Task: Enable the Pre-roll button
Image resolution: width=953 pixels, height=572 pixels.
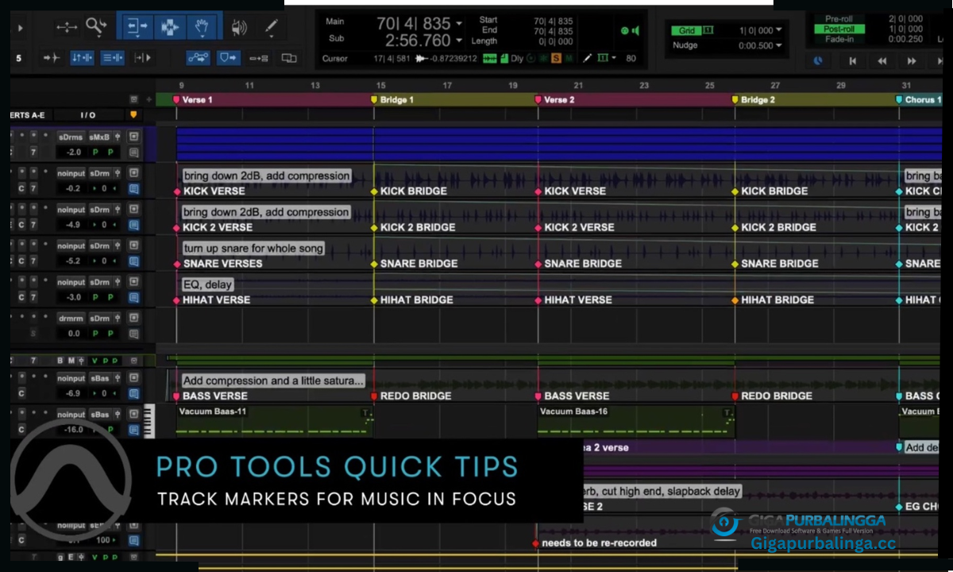Action: point(838,18)
